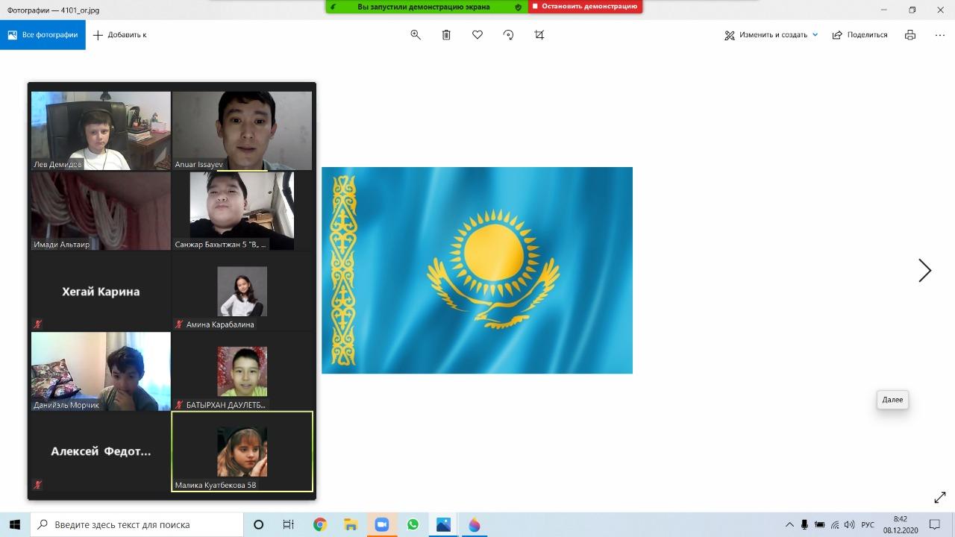Viewport: 955px width, 537px height.
Task: Open Zoom from the taskbar
Action: (381, 524)
